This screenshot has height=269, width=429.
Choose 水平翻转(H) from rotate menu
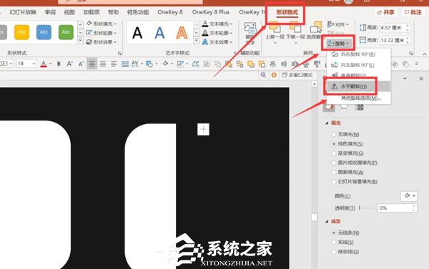pos(358,86)
